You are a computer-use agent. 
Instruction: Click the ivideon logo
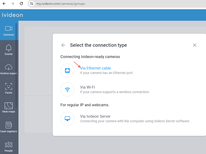pos(13,15)
